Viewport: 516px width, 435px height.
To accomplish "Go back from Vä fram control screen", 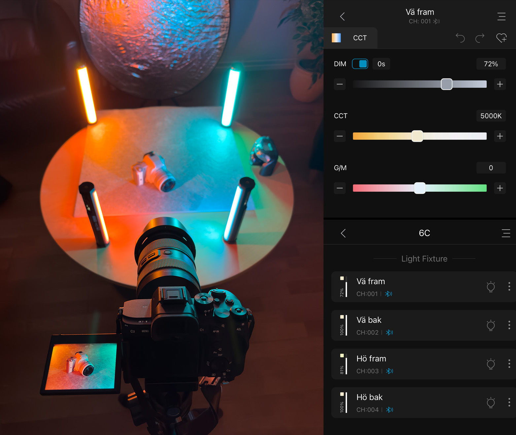I will click(342, 17).
